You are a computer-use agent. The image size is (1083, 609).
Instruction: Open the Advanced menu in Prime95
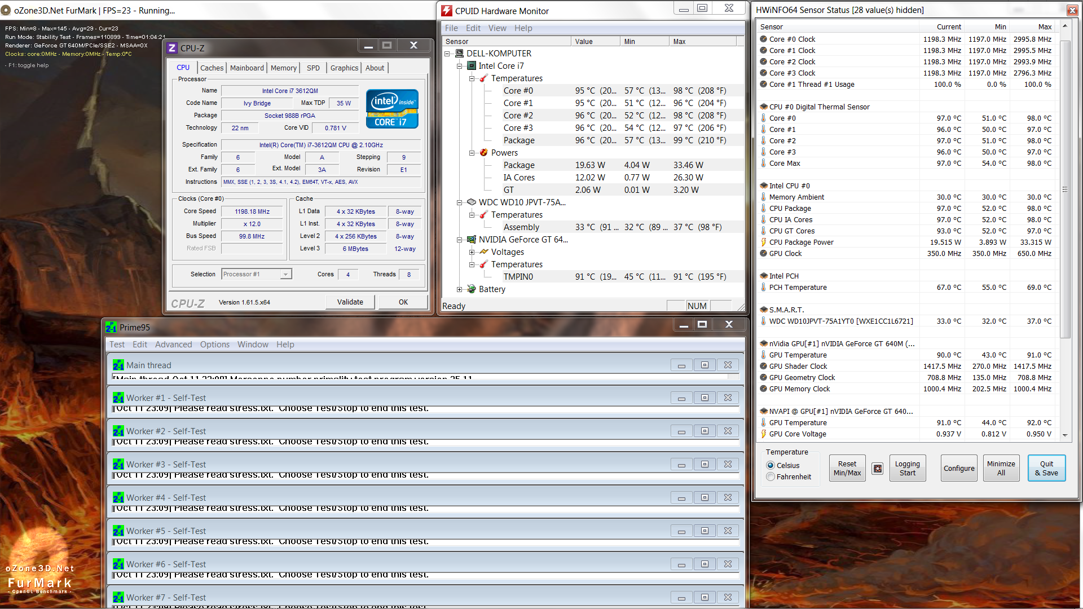[x=174, y=345]
